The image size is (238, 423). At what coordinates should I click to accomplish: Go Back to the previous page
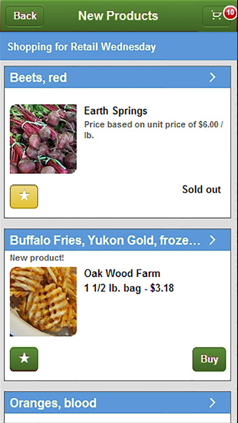tap(25, 16)
